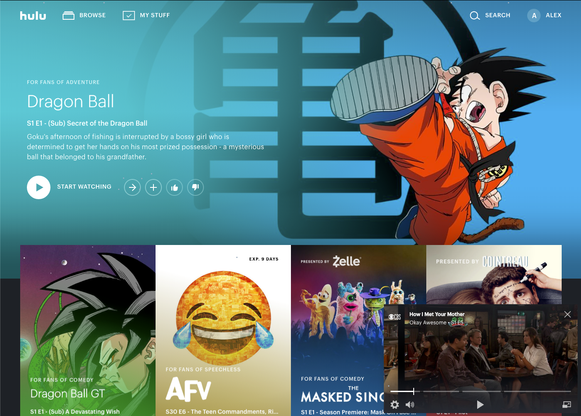Click the Zelle sponsor logo
Viewport: 581px width, 416px height.
[x=347, y=261]
